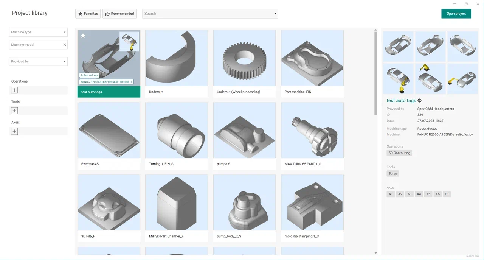Click the A2 axis tag
Viewport: 484px width, 260px height.
400,194
